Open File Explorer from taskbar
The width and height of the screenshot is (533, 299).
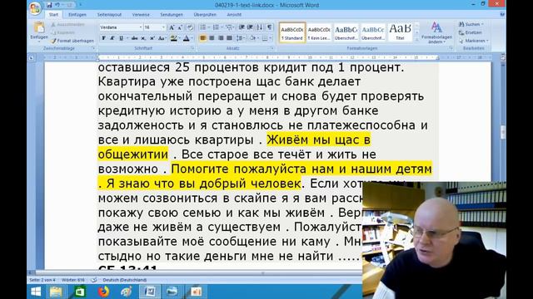click(56, 292)
